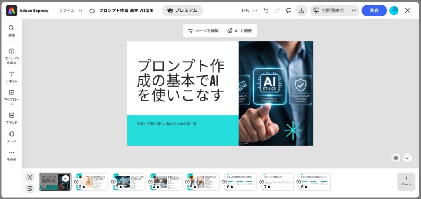Open the user account avatar

click(x=394, y=11)
